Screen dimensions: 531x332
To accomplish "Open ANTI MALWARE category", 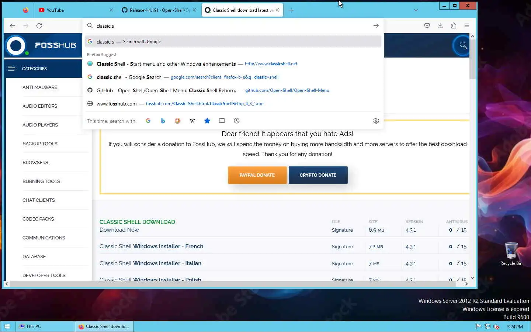I will 40,87.
